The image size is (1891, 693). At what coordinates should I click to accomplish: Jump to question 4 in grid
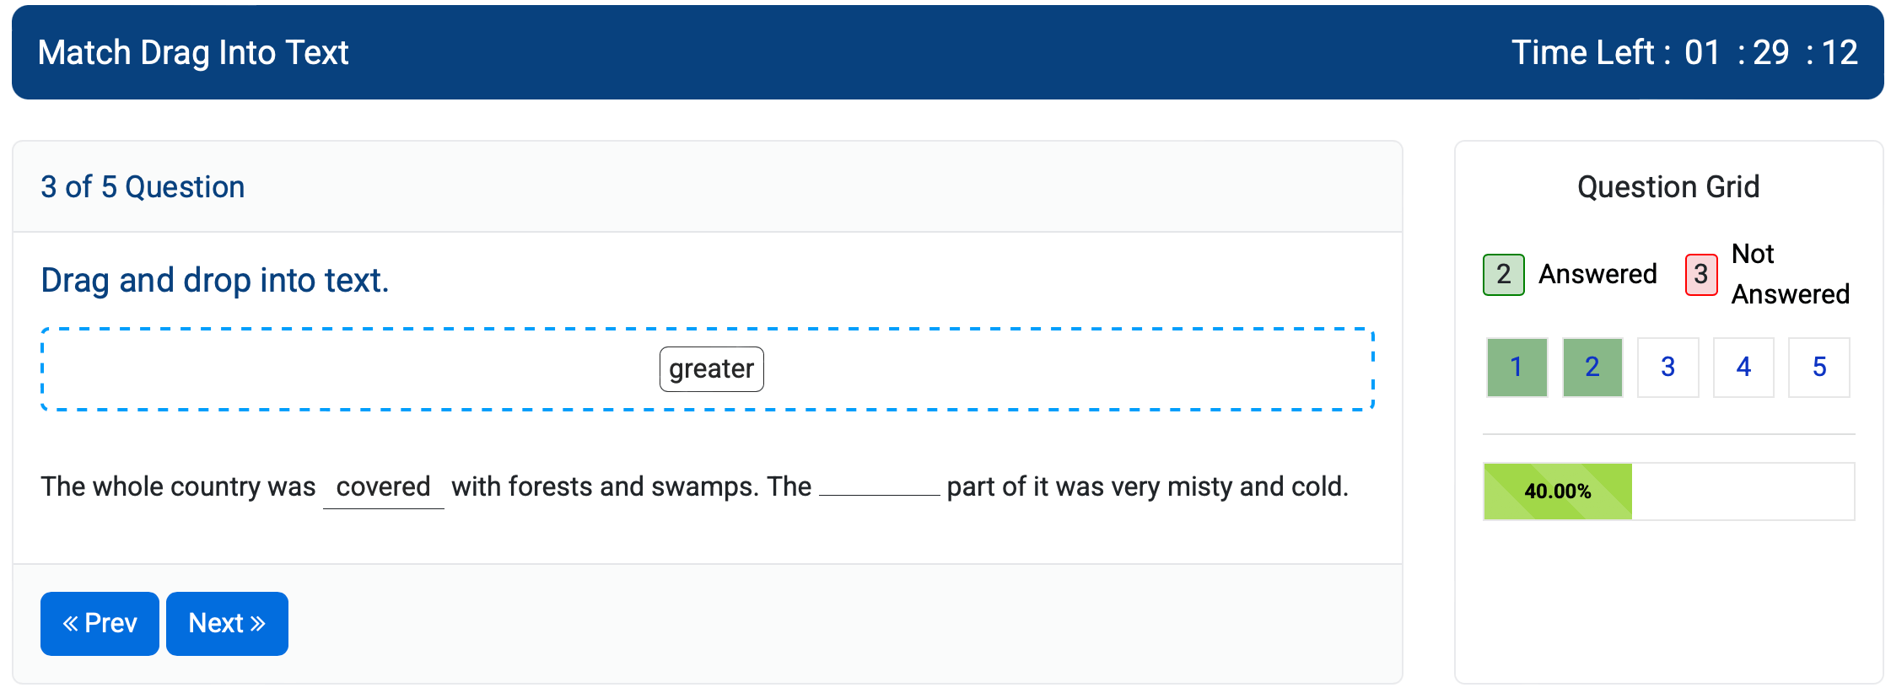pos(1743,367)
